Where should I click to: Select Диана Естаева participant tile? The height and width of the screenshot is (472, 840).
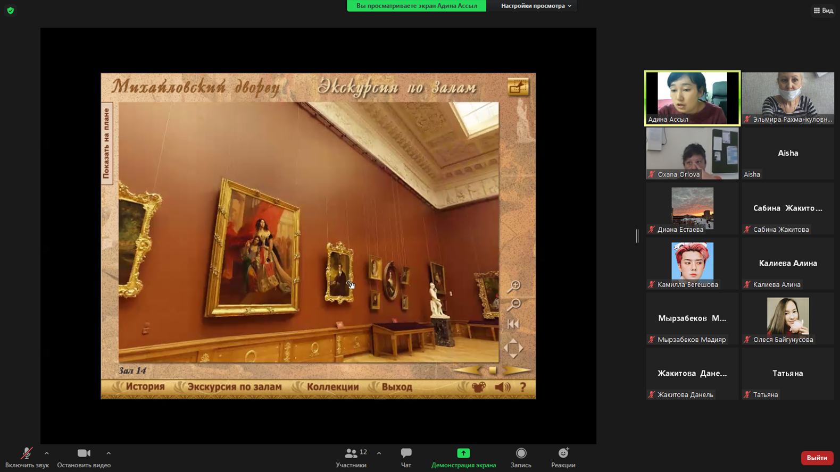pos(692,208)
